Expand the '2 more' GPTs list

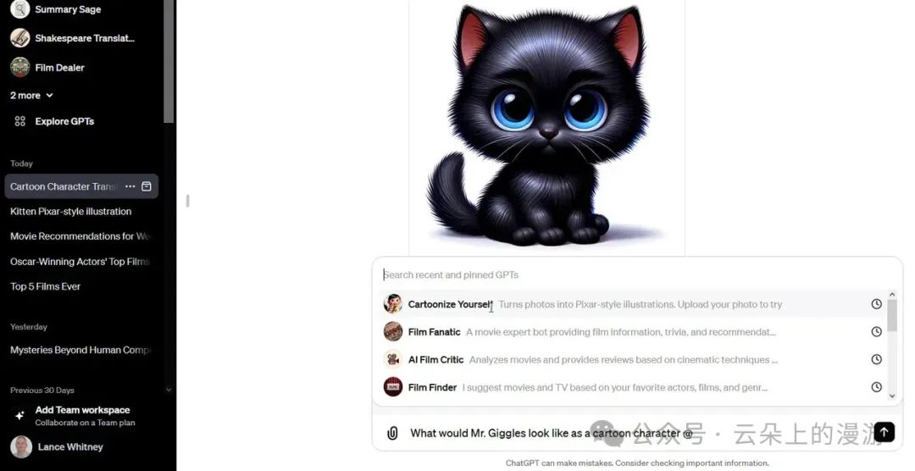tap(31, 95)
